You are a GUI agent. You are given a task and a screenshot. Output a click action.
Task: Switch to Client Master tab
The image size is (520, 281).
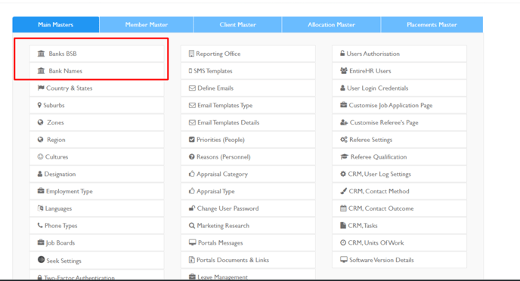[237, 24]
